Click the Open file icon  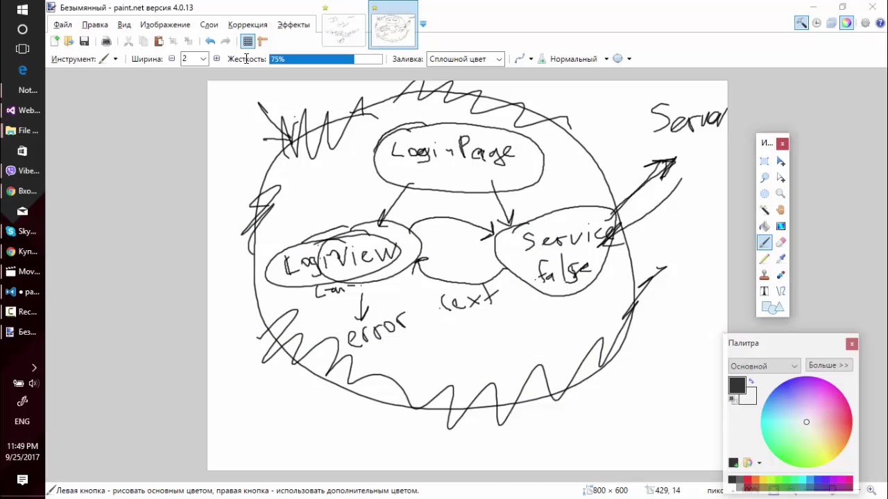click(x=69, y=42)
